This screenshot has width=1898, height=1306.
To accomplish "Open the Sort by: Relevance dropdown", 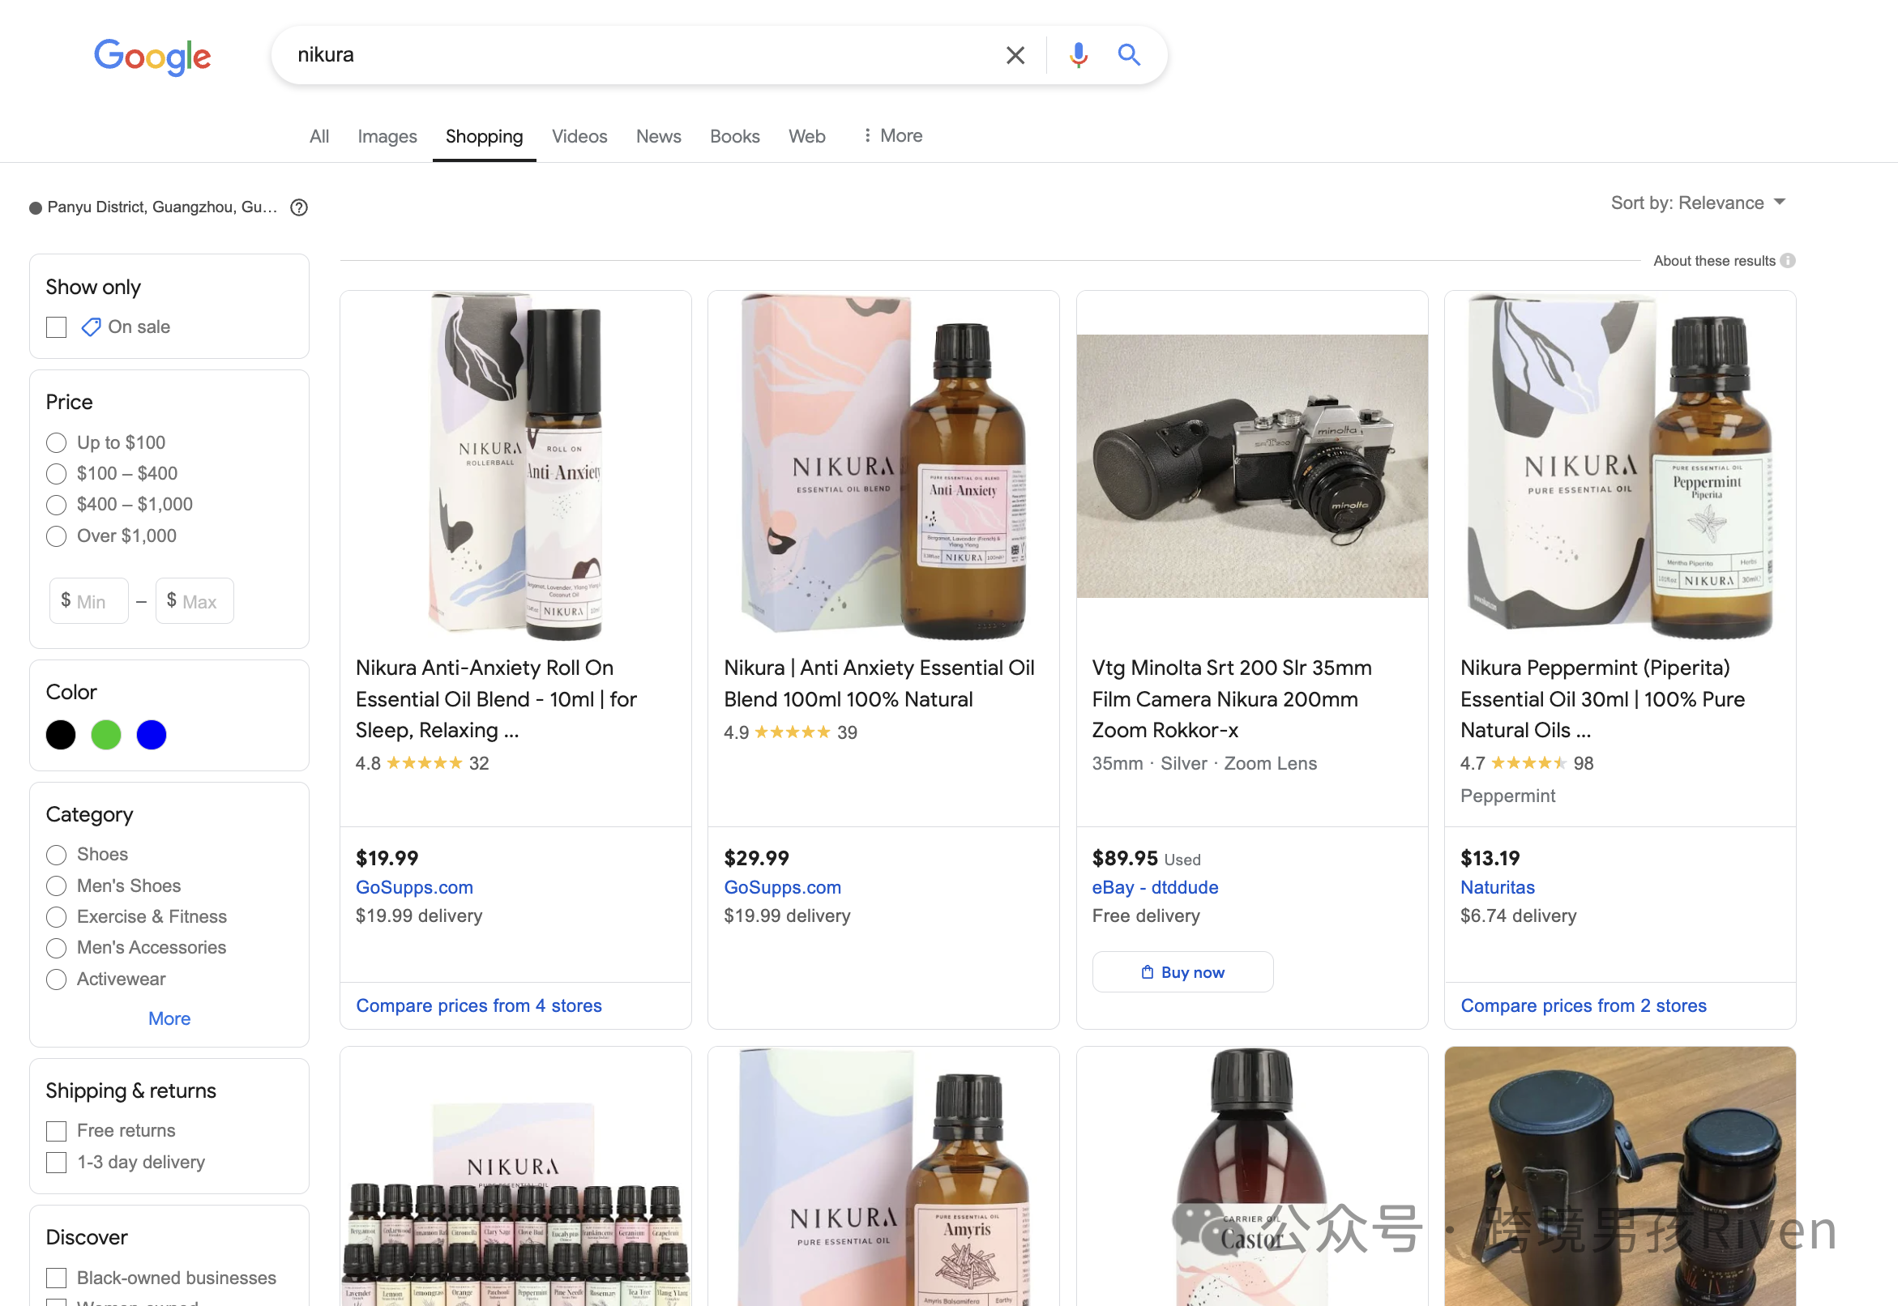I will coord(1699,203).
